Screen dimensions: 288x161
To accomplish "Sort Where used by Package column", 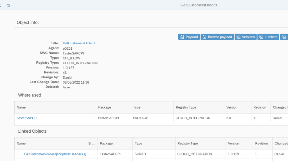I will click(113, 107).
